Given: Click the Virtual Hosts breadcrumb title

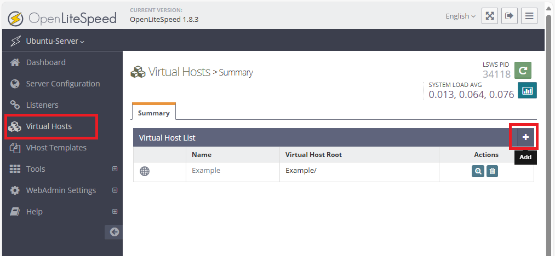Looking at the screenshot, I should (x=180, y=72).
